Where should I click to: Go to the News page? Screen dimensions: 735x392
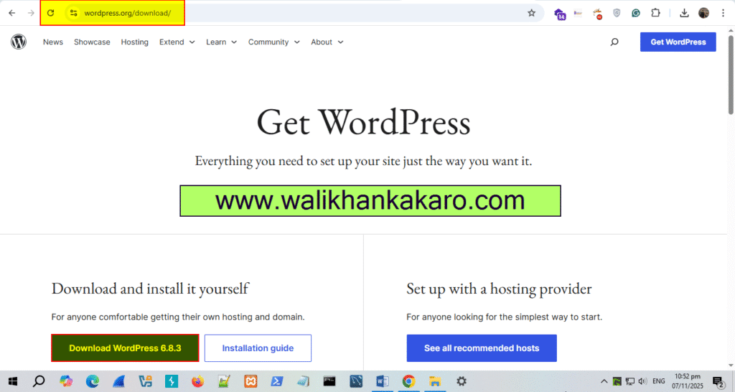click(53, 42)
